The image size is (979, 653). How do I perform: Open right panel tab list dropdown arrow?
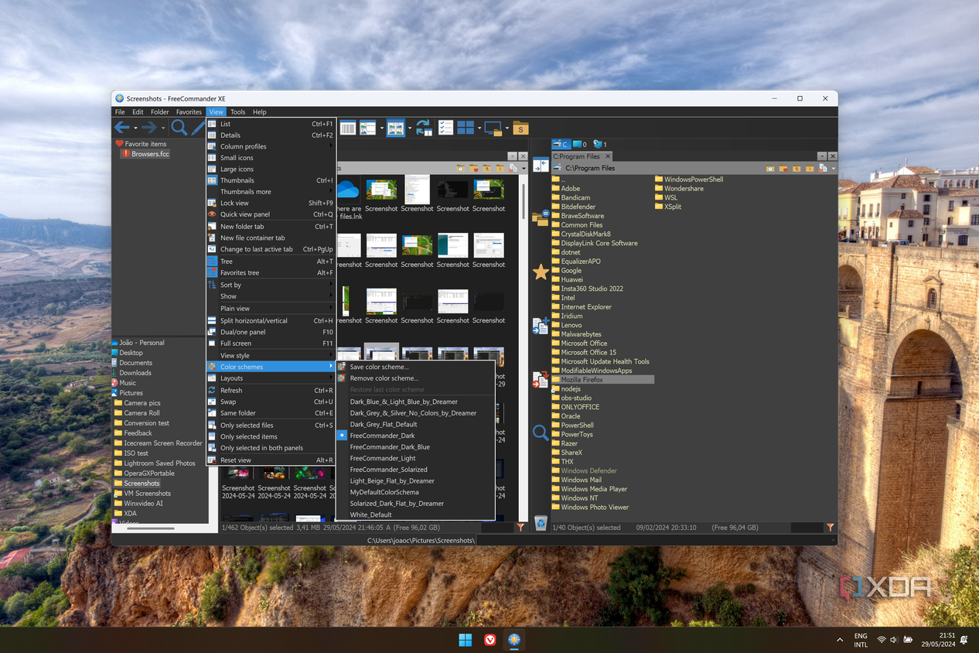tap(822, 156)
